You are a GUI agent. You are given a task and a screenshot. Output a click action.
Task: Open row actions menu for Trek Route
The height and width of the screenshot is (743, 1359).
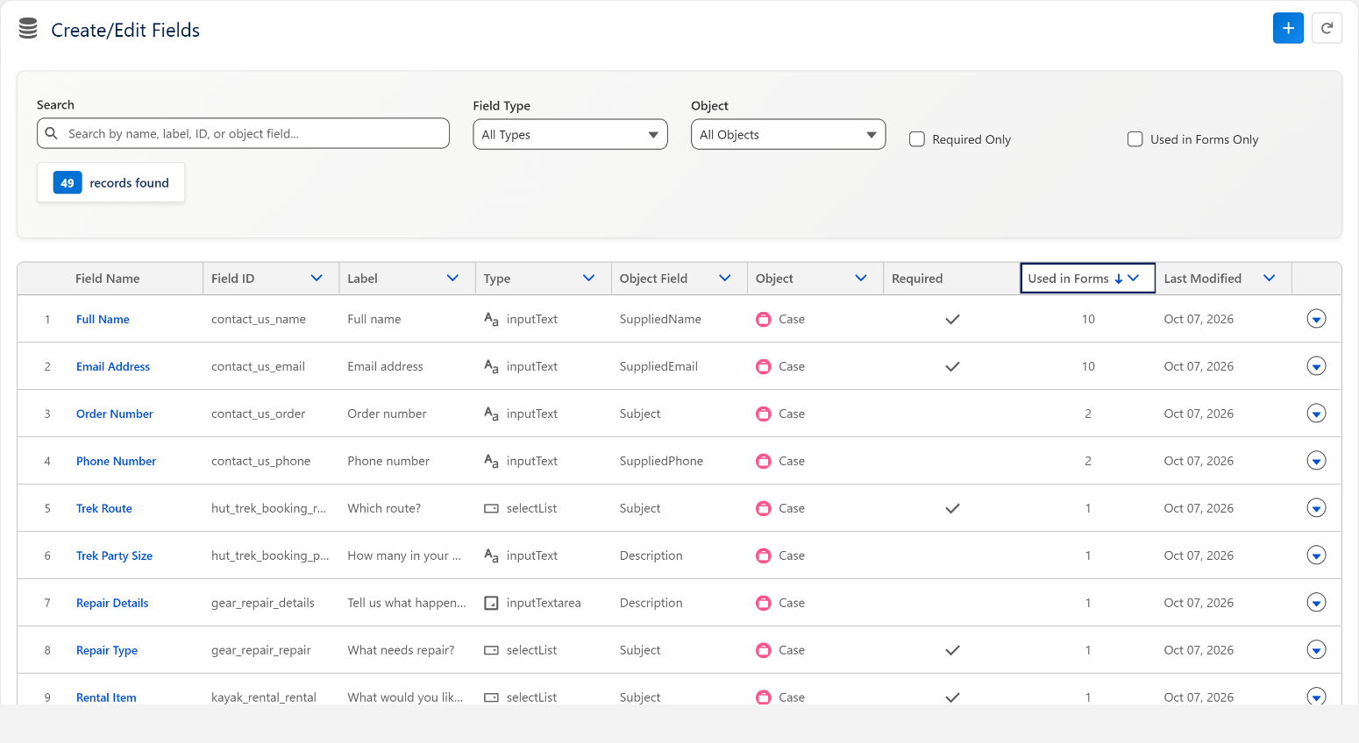pos(1316,508)
